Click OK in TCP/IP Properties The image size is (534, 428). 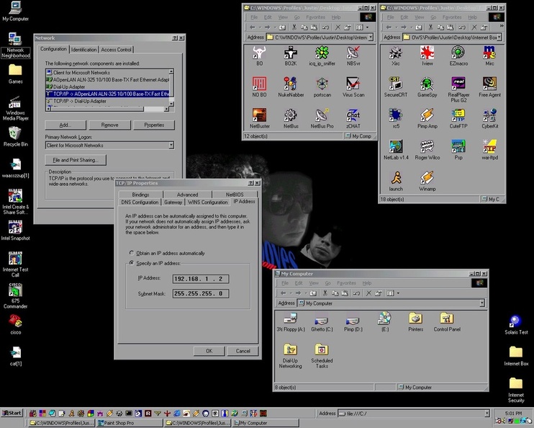[x=209, y=351]
